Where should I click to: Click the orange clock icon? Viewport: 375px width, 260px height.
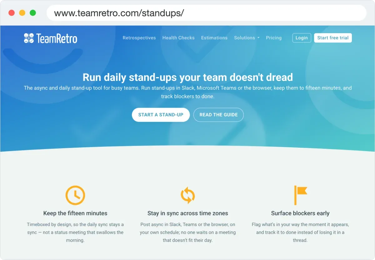coord(75,195)
